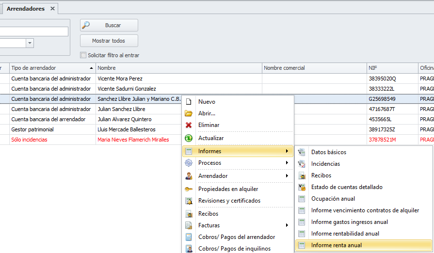This screenshot has height=253, width=434.
Task: Click the Informe rentabilidad anual icon
Action: coord(302,234)
